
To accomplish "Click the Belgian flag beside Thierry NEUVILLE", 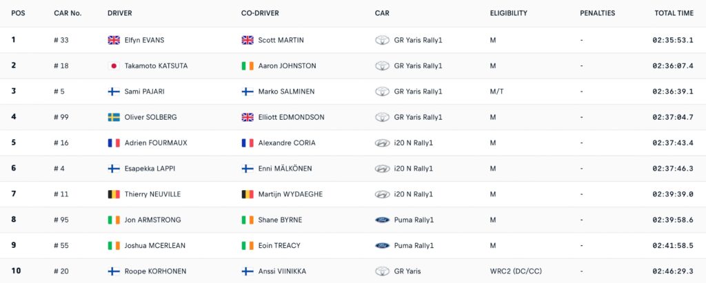I will point(114,194).
